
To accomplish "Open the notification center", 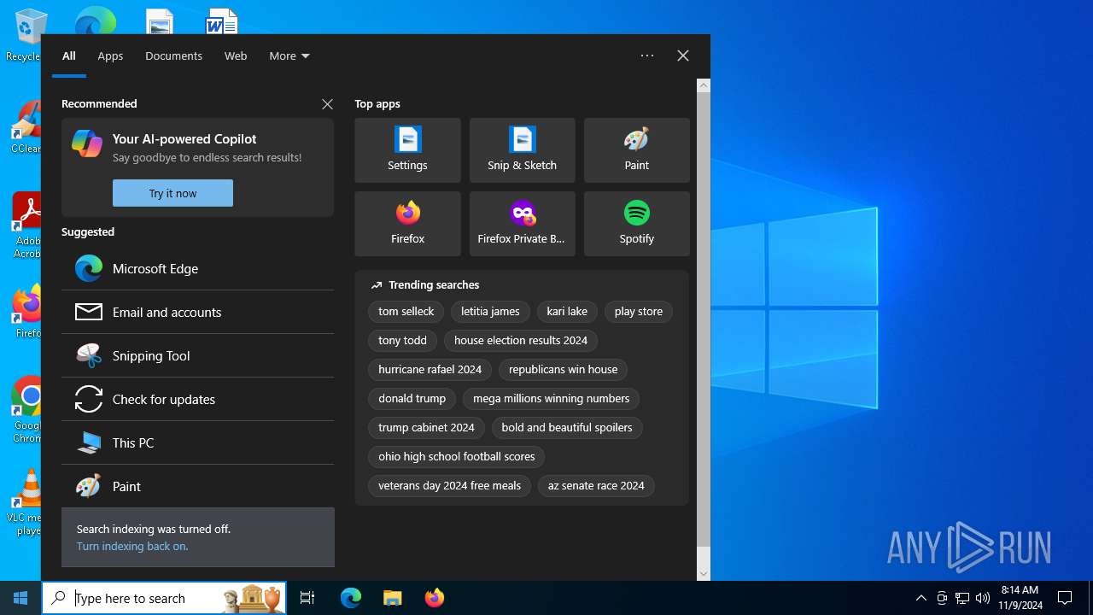I will [1065, 598].
